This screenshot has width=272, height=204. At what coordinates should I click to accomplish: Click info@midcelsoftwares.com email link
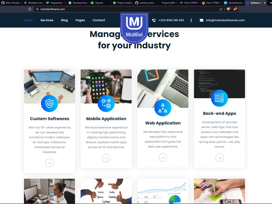(225, 20)
